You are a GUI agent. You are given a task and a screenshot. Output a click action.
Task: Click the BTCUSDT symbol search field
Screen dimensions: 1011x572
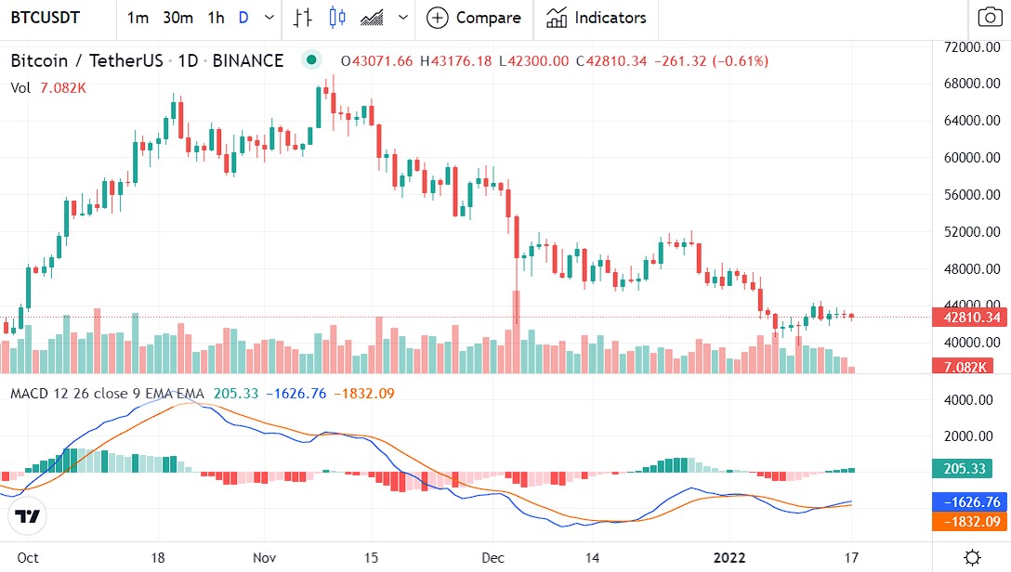(45, 18)
